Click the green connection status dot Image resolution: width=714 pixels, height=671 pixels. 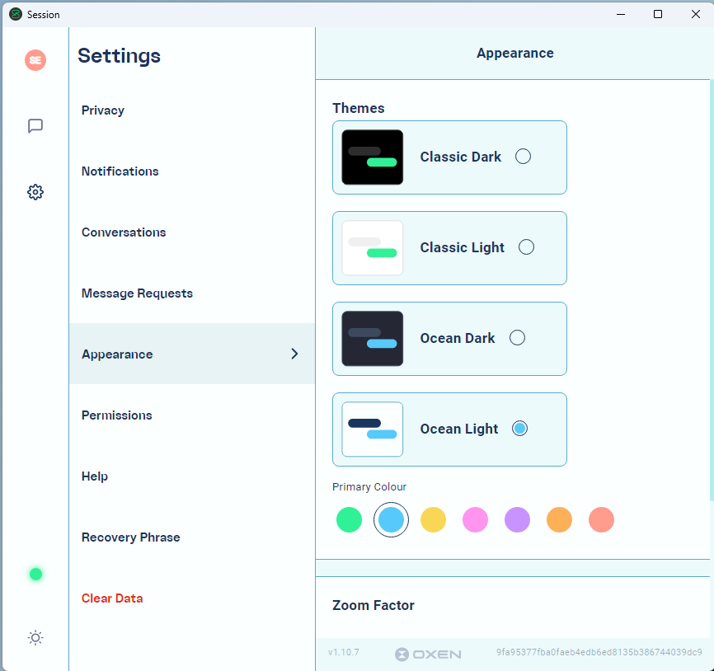[x=35, y=574]
